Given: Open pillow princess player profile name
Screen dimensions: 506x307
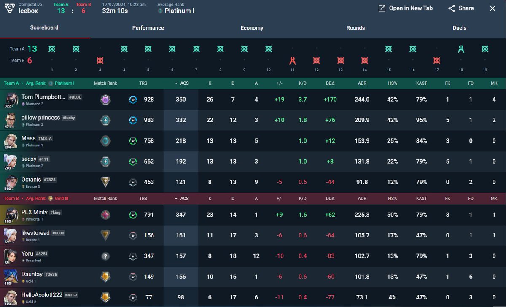Looking at the screenshot, I should pyautogui.click(x=41, y=118).
